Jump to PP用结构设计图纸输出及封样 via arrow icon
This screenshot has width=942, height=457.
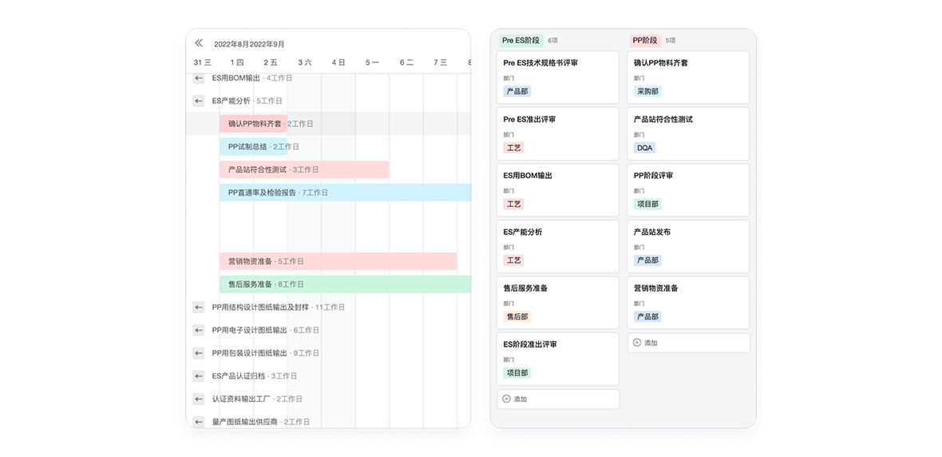coord(199,307)
